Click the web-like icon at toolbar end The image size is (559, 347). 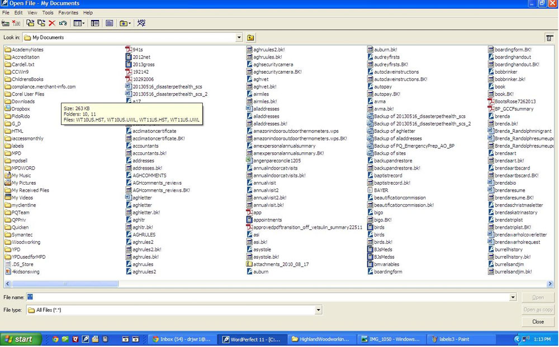tap(141, 23)
